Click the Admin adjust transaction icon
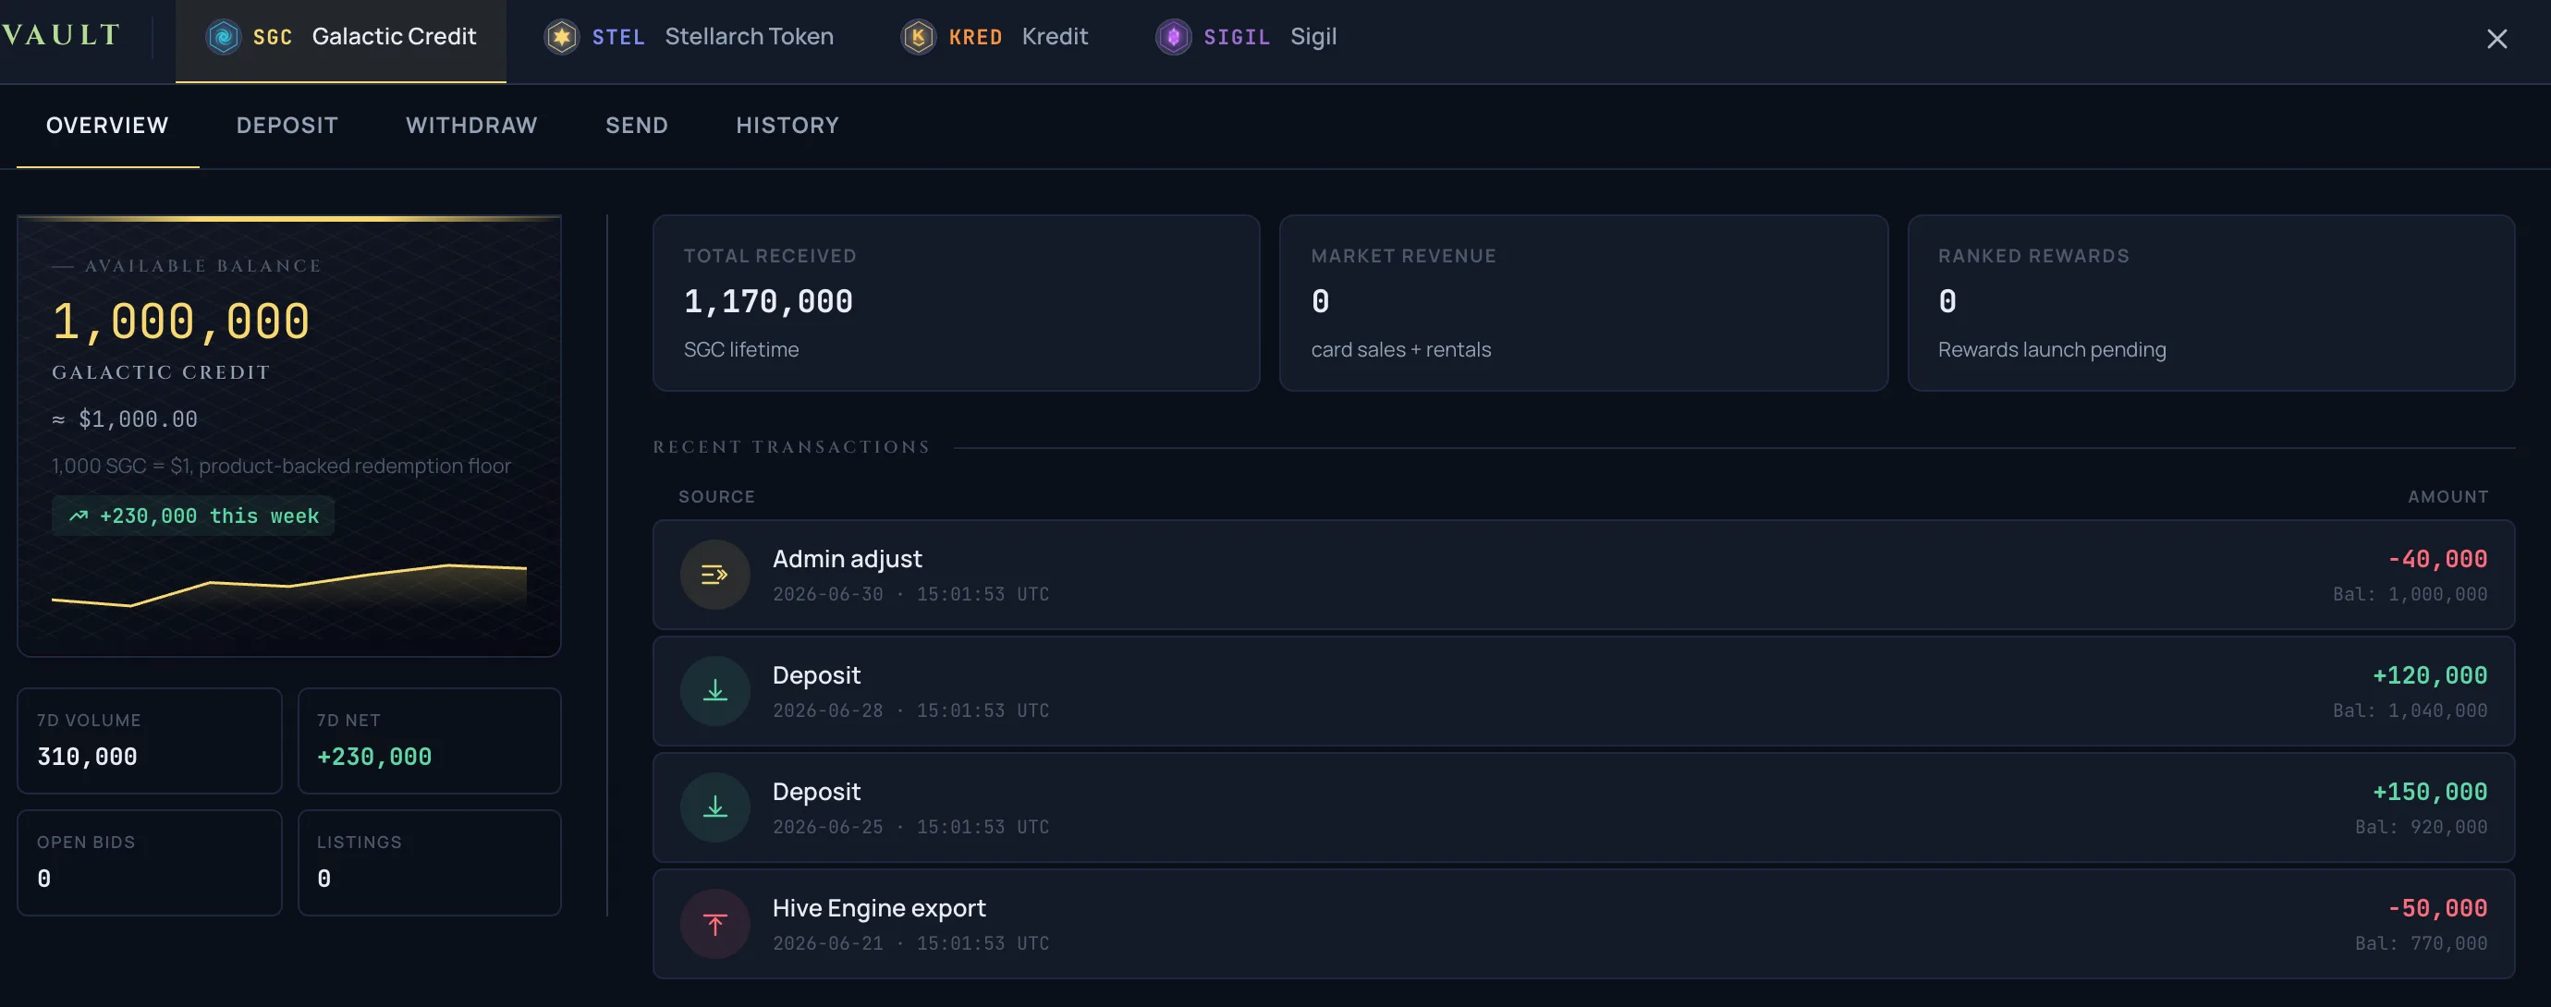The width and height of the screenshot is (2551, 1007). click(715, 575)
